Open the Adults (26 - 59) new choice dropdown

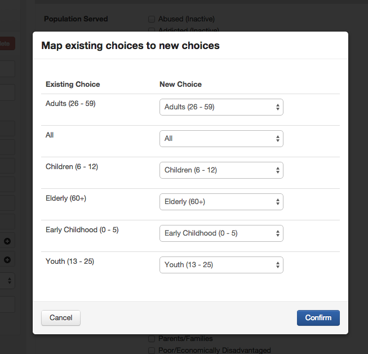(x=221, y=107)
